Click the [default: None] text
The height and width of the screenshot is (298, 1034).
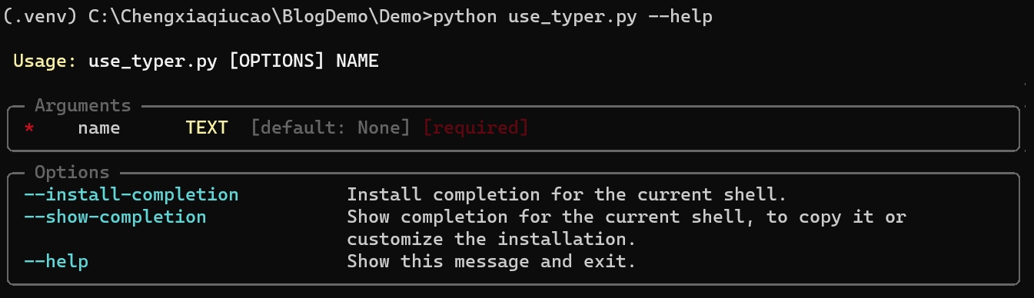tap(331, 127)
